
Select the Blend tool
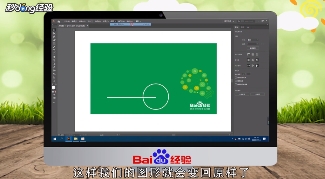point(54,74)
